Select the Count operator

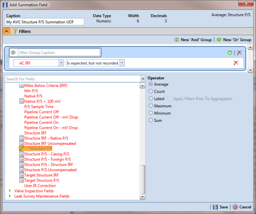151,91
